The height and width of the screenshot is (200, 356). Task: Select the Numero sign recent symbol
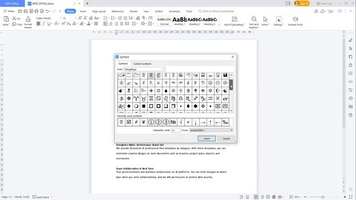point(173,122)
